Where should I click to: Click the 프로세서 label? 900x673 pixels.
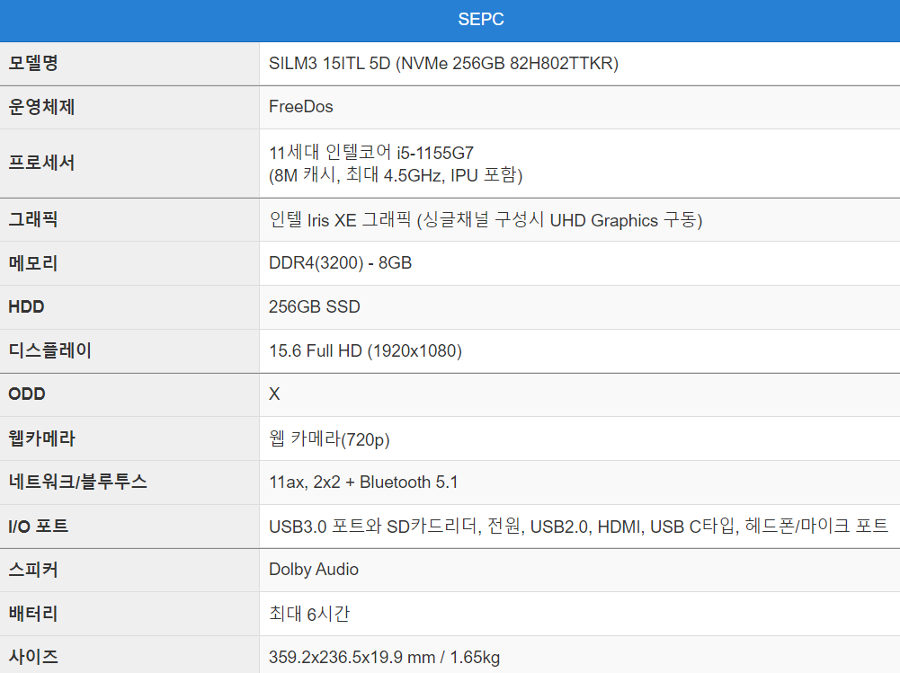(41, 163)
